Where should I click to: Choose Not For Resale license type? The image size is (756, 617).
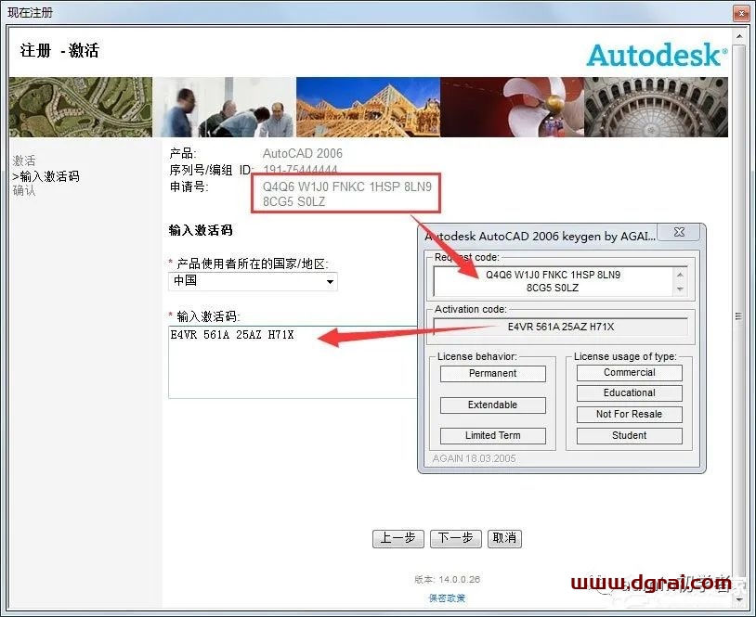(629, 414)
